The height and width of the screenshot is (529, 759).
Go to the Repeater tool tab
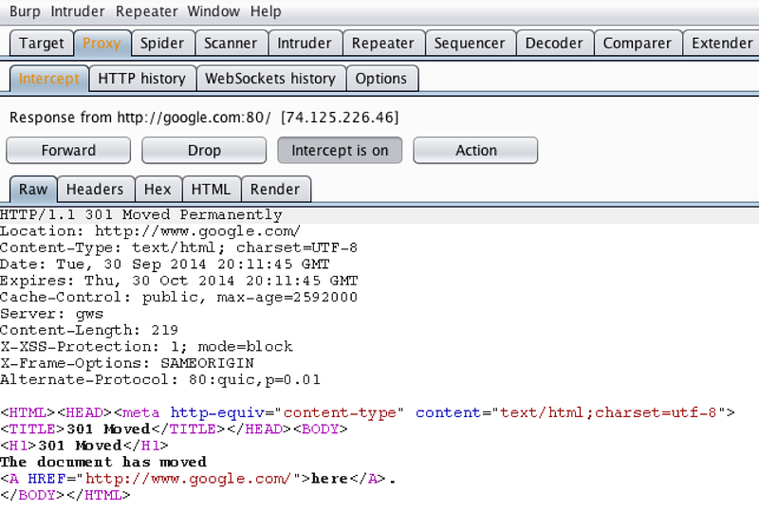tap(383, 43)
